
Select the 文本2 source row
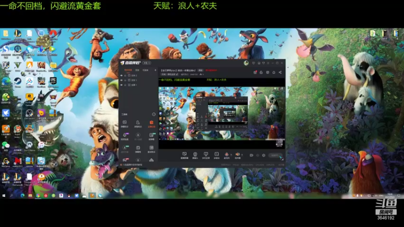[x=138, y=75]
